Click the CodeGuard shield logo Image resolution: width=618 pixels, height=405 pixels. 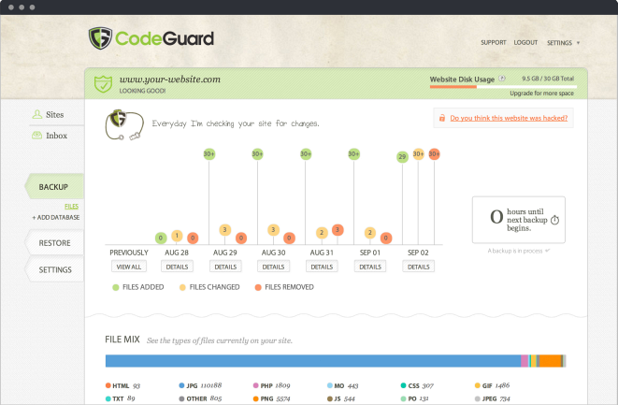(x=100, y=38)
